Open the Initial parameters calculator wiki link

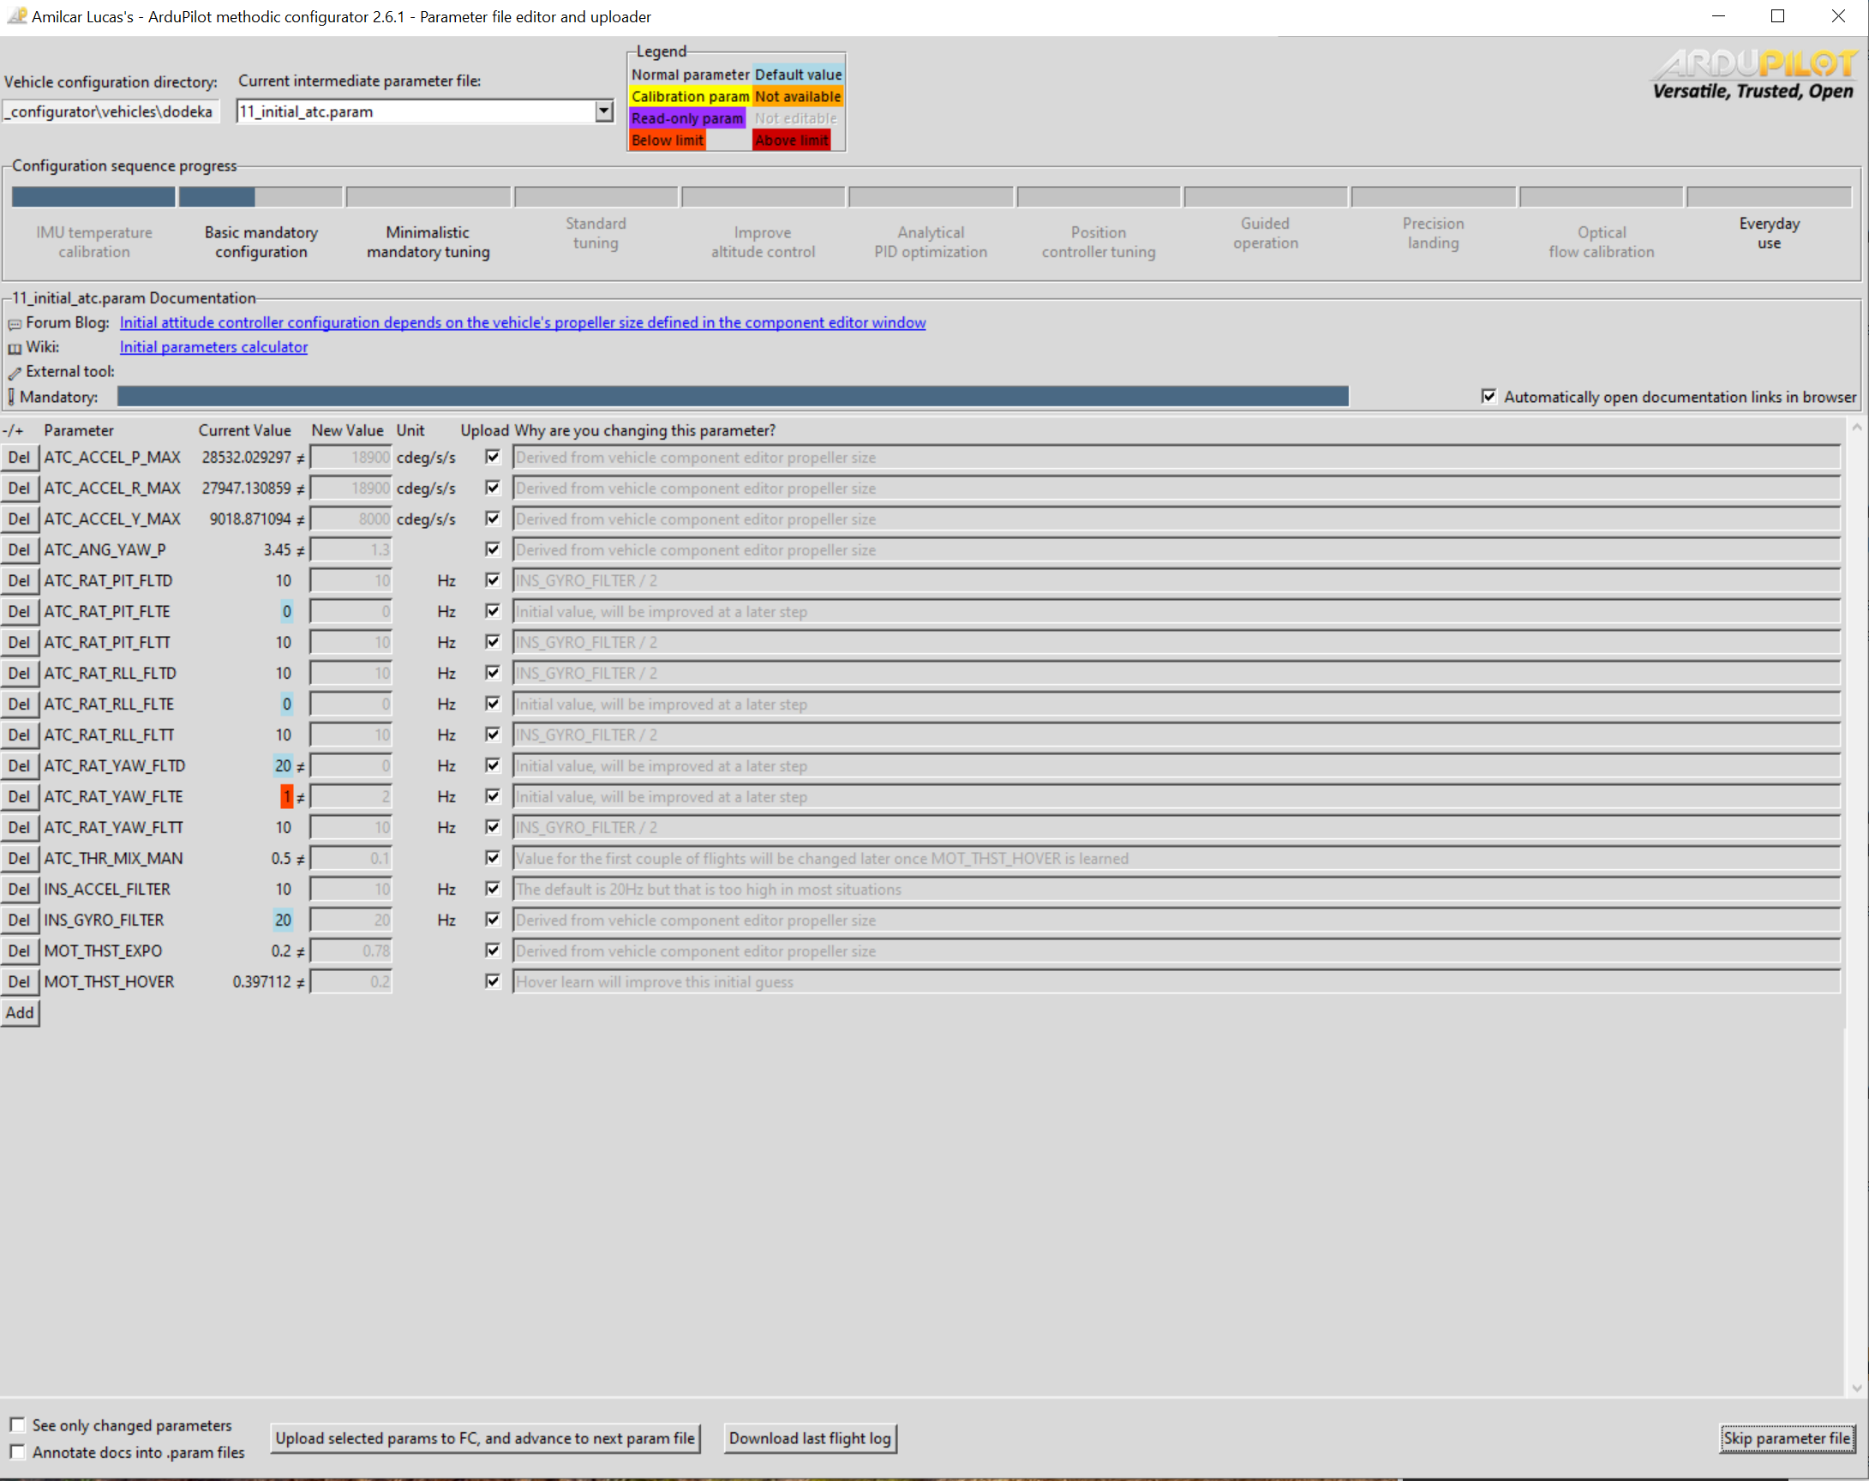(x=213, y=347)
